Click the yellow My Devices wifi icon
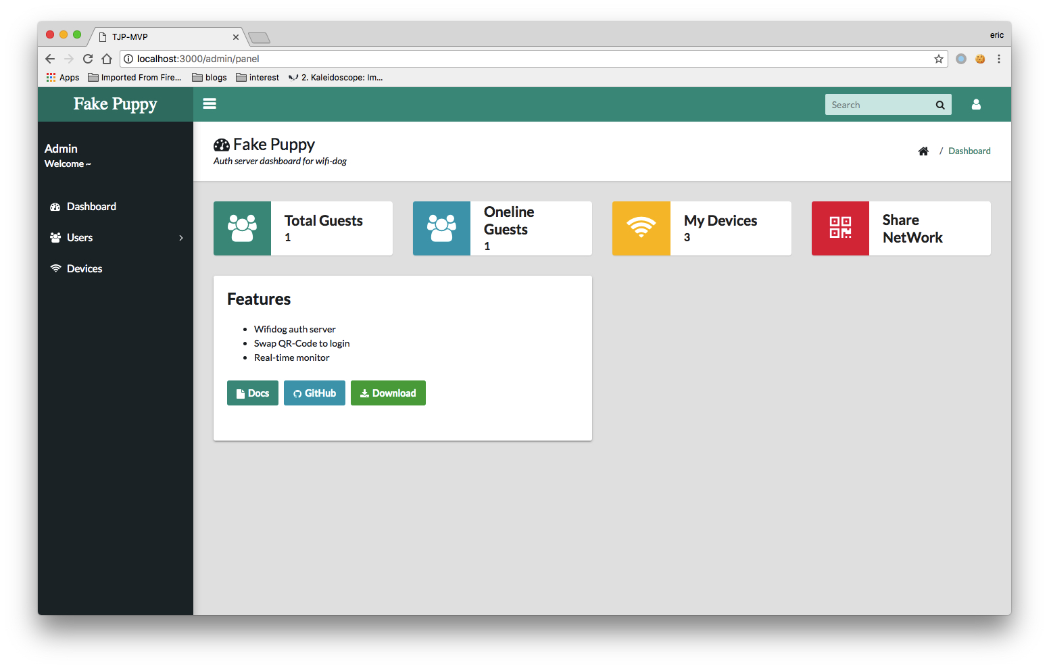 (x=641, y=228)
